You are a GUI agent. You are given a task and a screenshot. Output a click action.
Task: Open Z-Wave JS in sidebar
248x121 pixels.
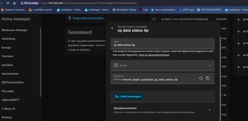(8, 109)
